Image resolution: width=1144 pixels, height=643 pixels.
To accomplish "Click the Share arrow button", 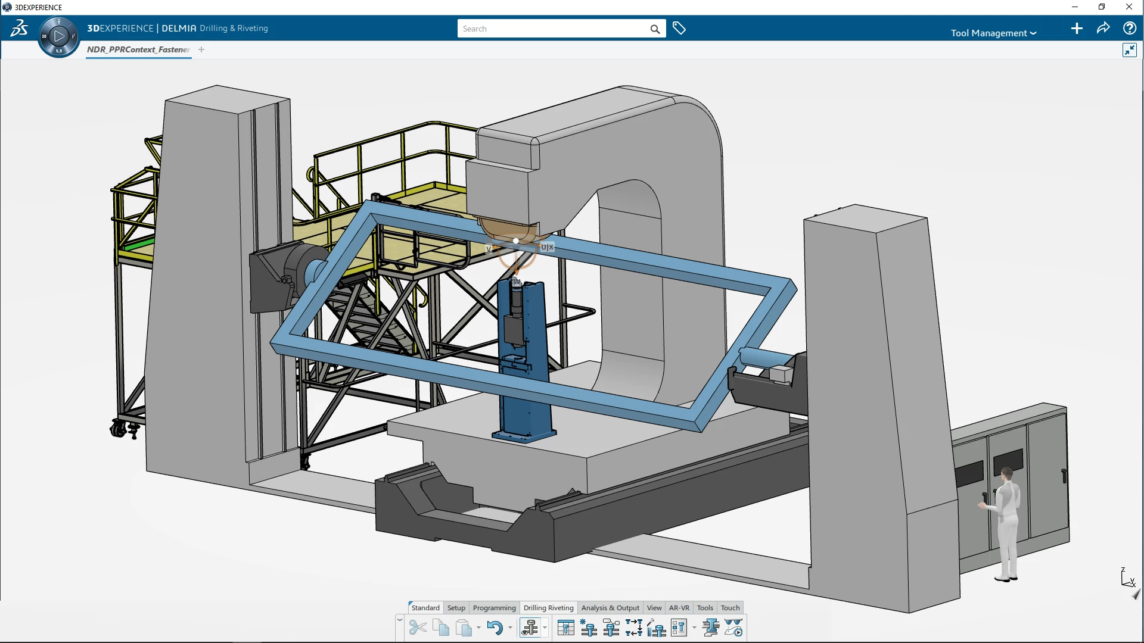I will pyautogui.click(x=1103, y=28).
